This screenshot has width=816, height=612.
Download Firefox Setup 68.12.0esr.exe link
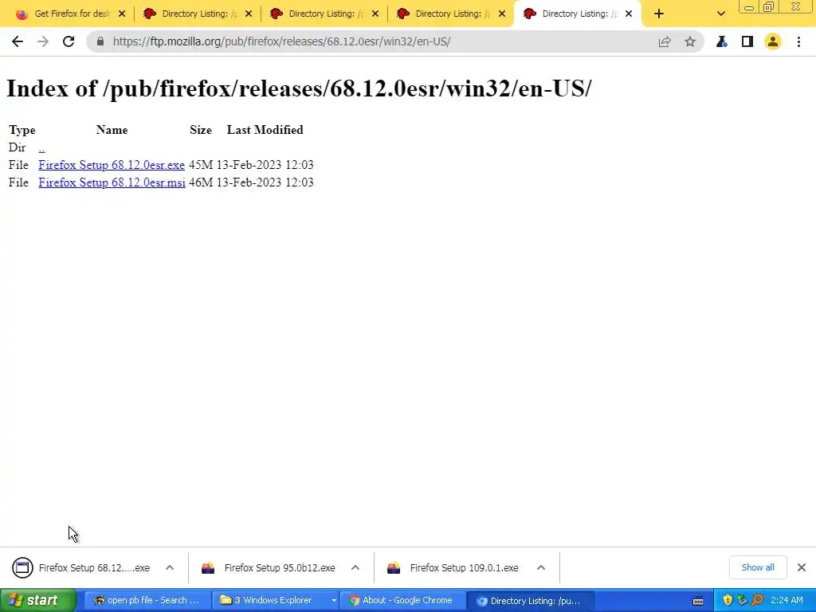(x=112, y=165)
